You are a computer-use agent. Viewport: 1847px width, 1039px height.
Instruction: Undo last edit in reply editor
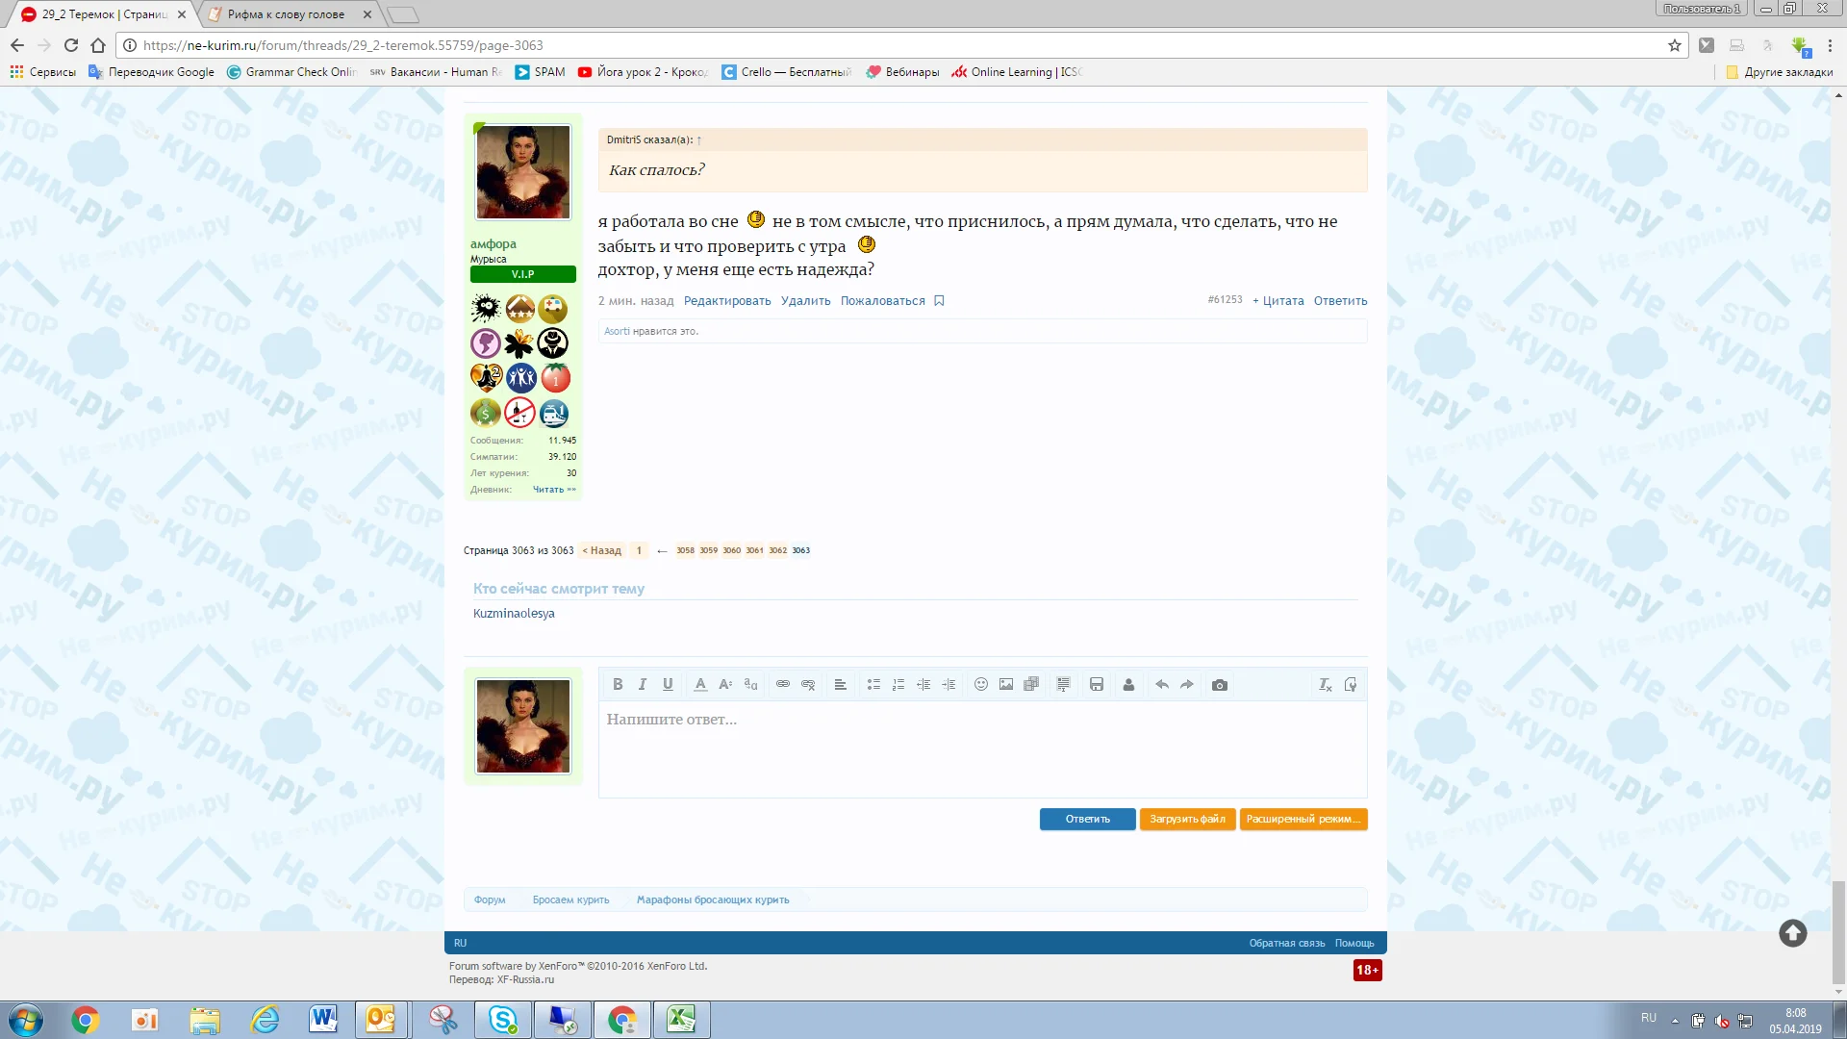1162,685
